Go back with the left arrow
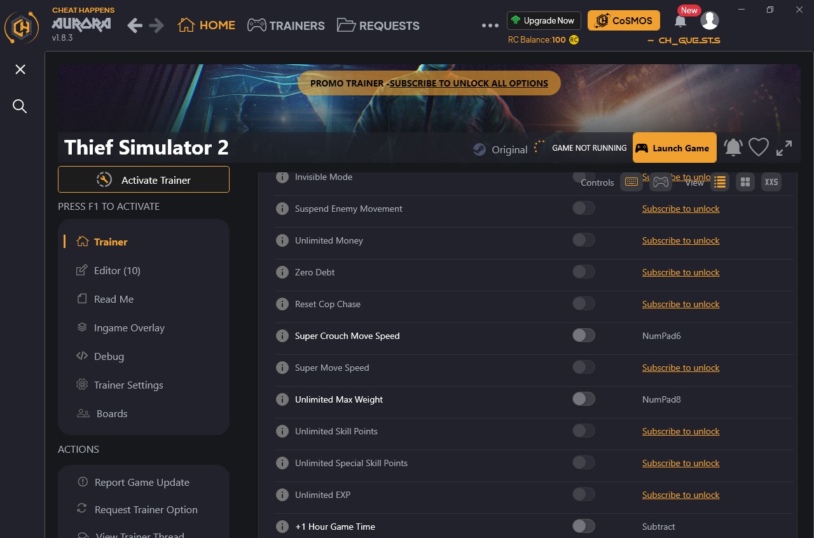Image resolution: width=814 pixels, height=538 pixels. click(x=134, y=25)
